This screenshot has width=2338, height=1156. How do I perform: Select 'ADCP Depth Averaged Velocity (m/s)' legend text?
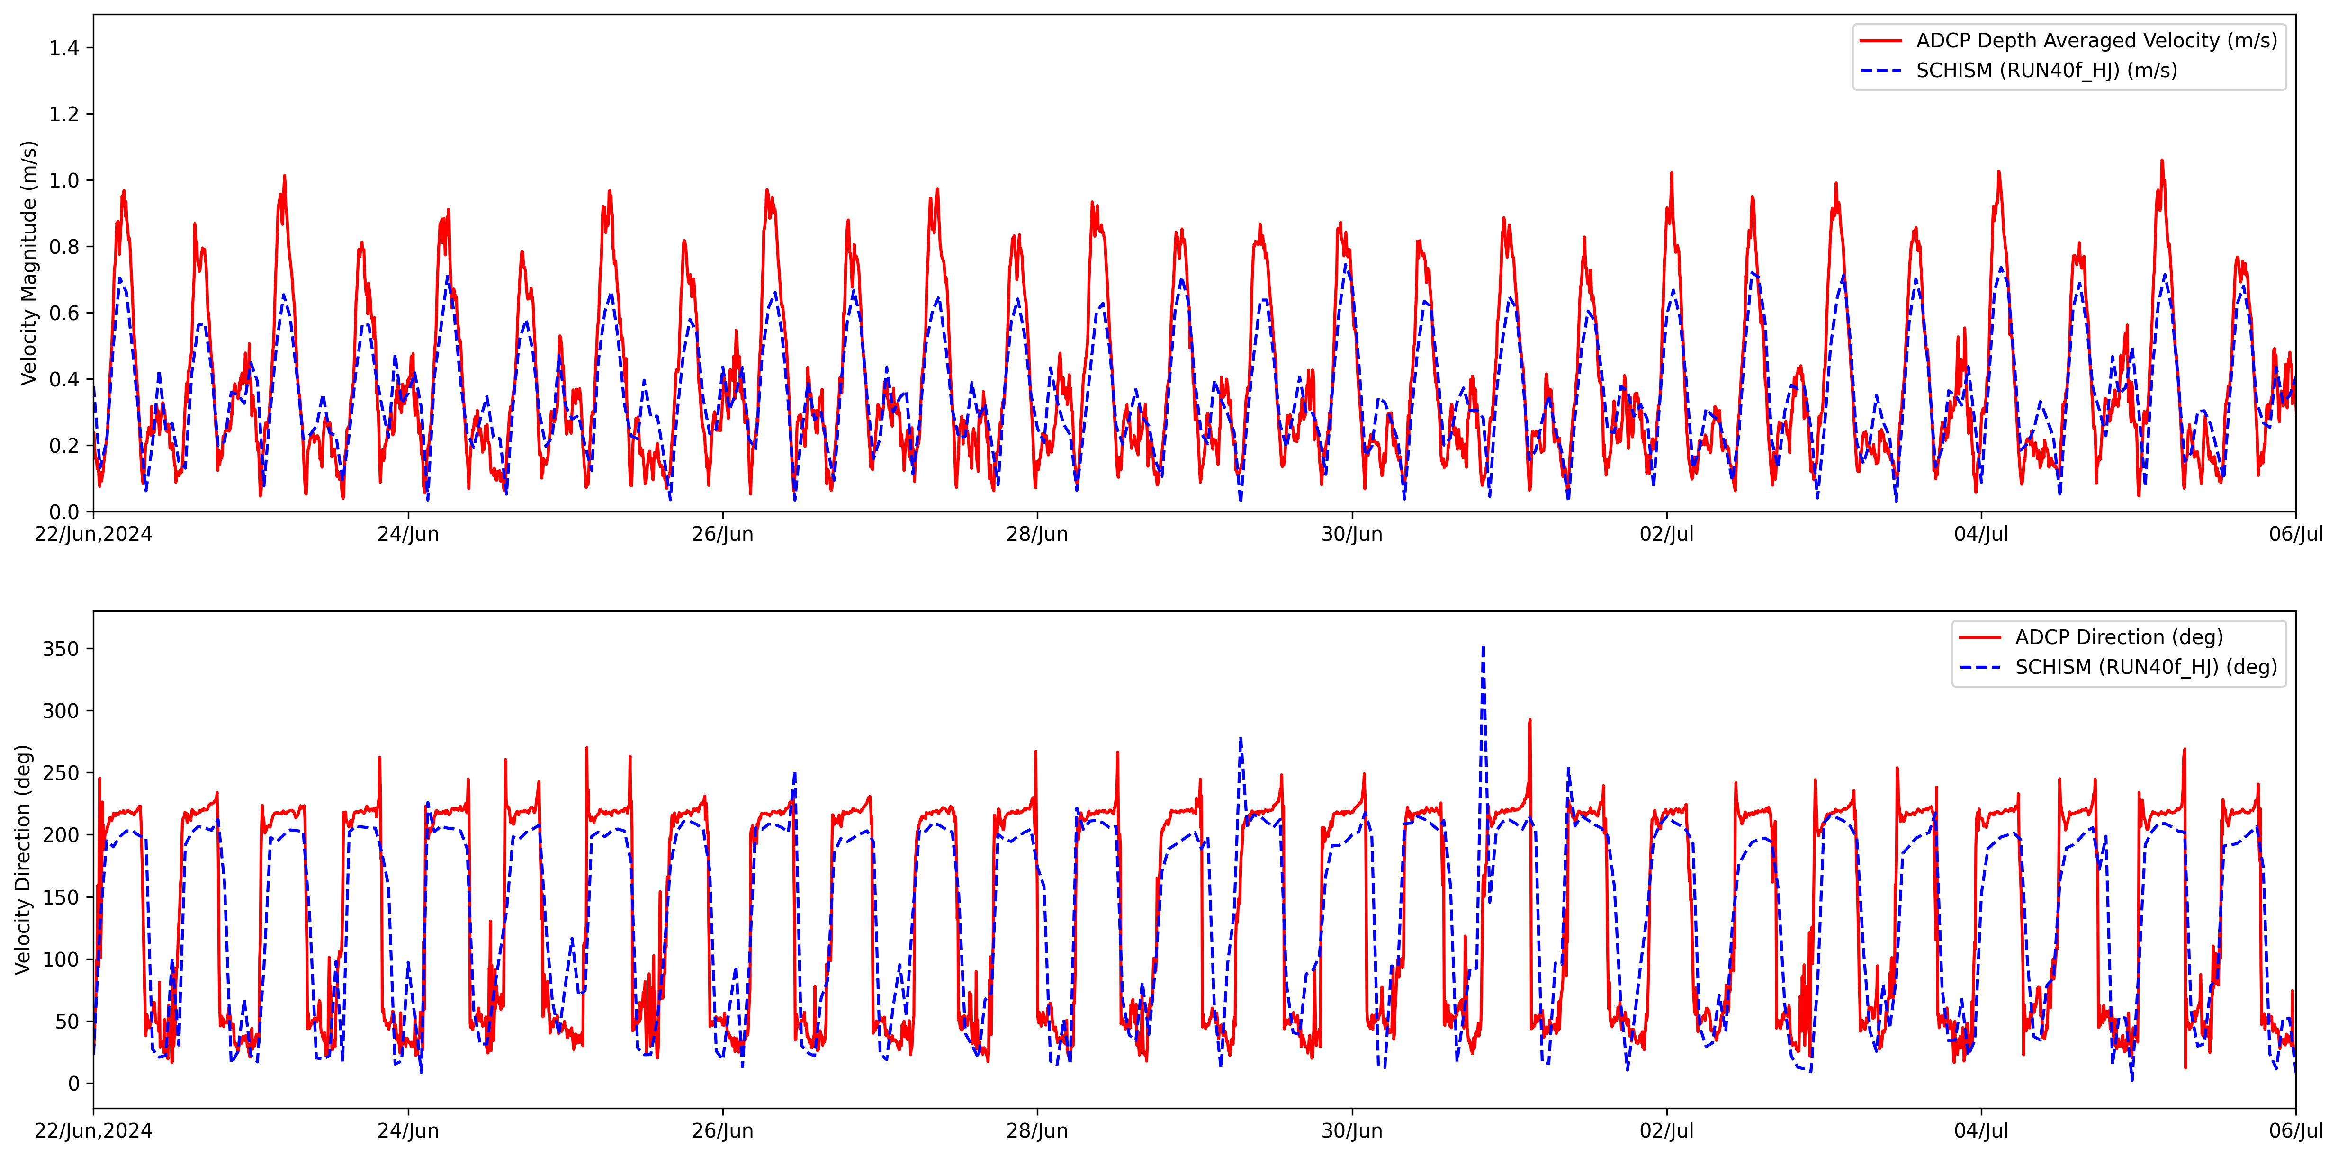[2095, 41]
